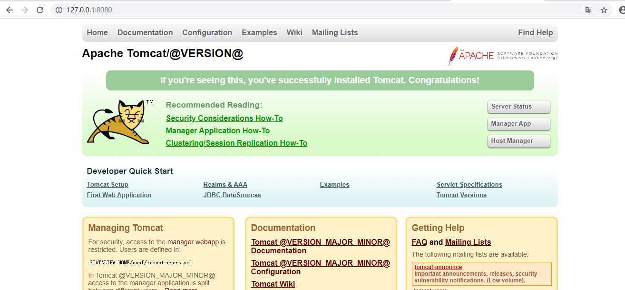Open the FAQ link

(x=420, y=242)
